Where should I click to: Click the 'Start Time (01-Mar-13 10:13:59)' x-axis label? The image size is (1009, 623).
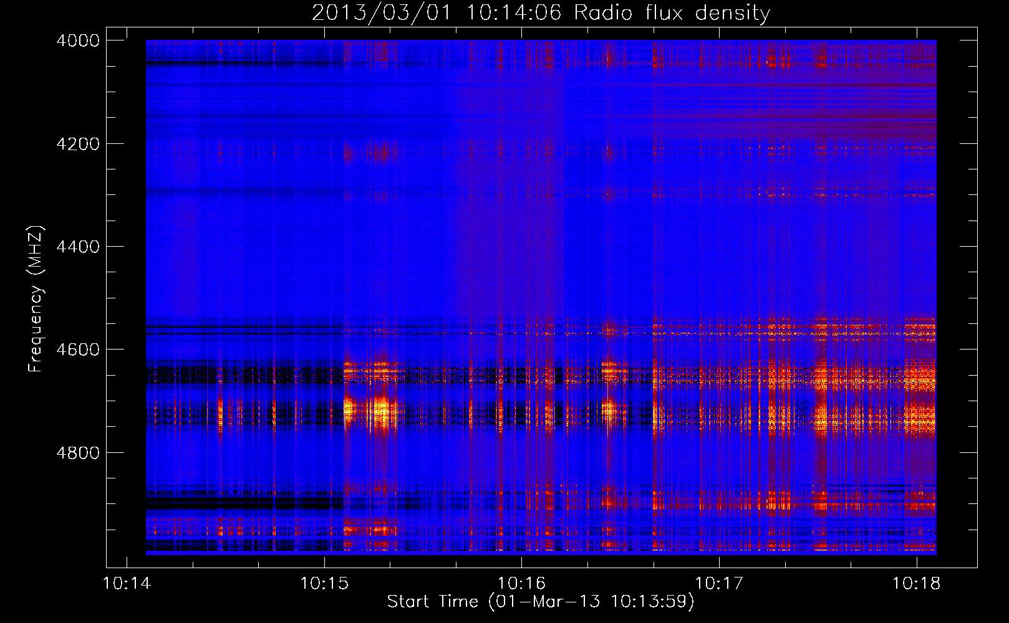(541, 602)
